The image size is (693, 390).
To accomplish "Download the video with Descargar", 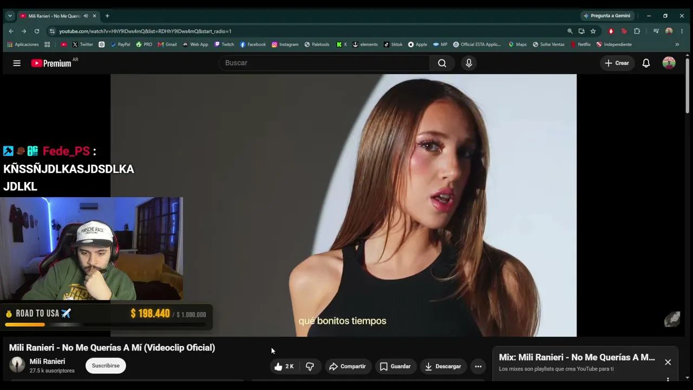I will point(442,367).
